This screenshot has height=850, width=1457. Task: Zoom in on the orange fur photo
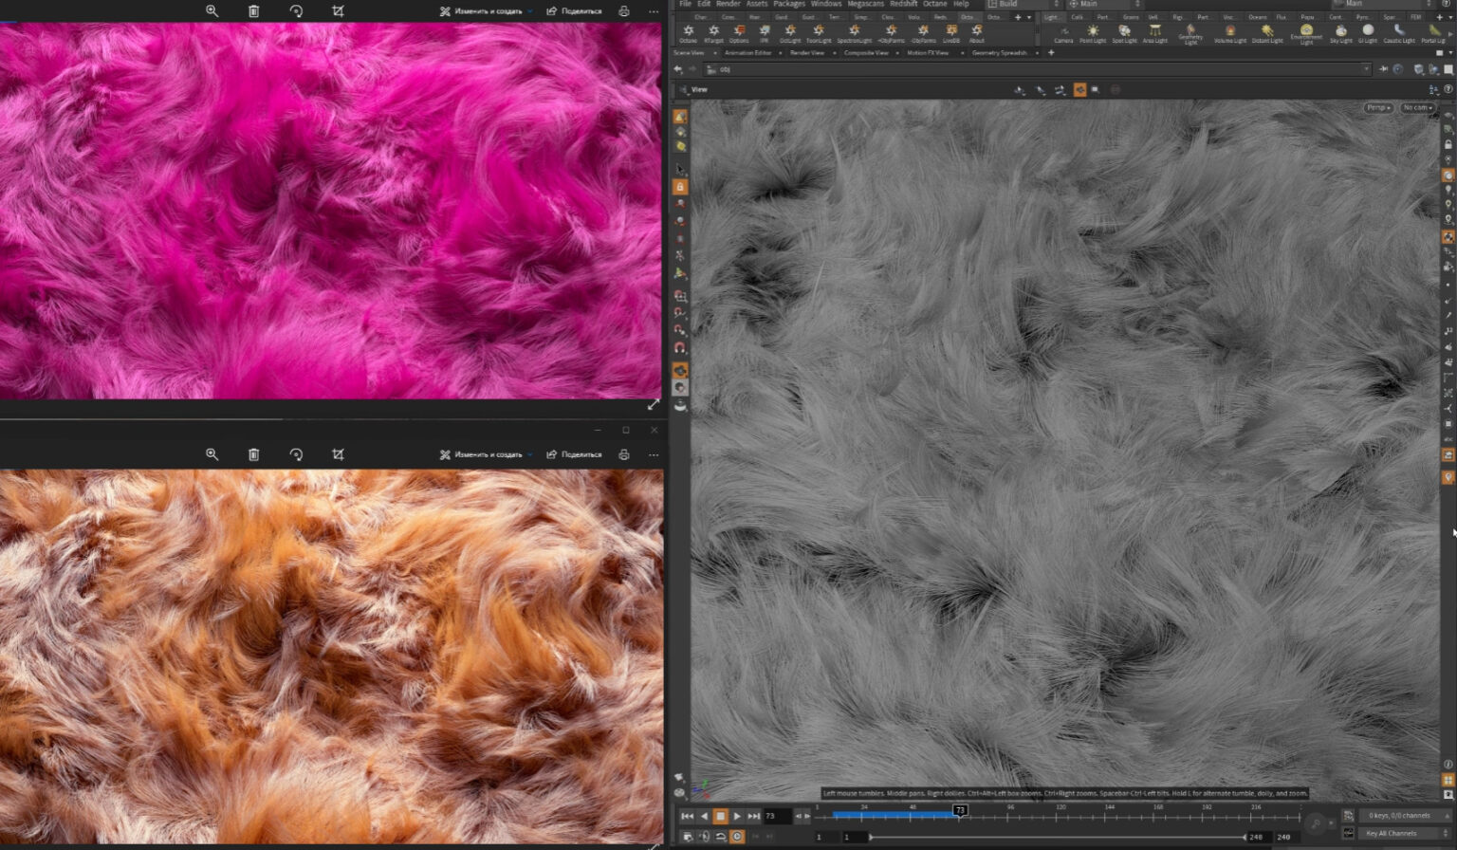[212, 454]
